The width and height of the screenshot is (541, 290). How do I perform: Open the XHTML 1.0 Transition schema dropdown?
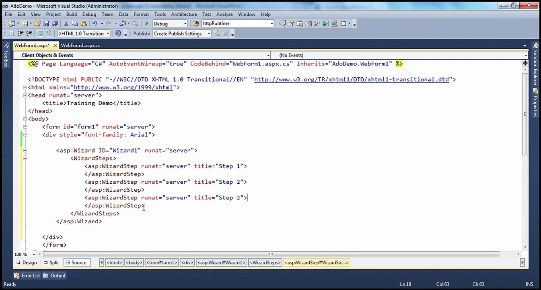(x=108, y=34)
